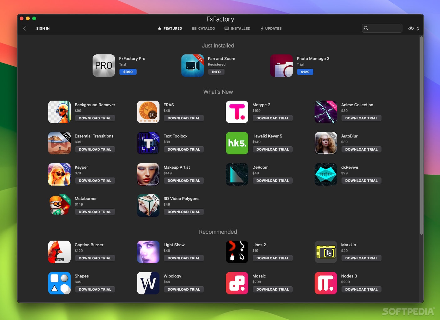Select the Shapes icon
The width and height of the screenshot is (440, 320).
click(x=59, y=283)
